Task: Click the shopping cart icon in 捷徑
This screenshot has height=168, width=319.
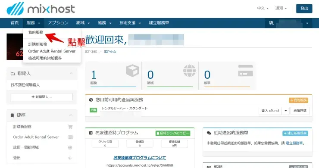Action: (x=70, y=127)
